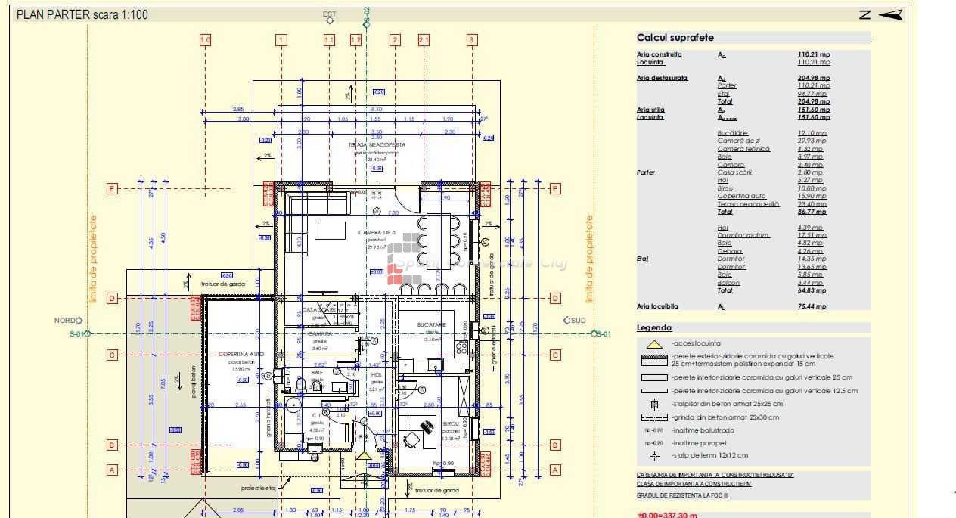
Task: Click the 'acces locuinta' triangle in the legend
Action: click(x=654, y=344)
